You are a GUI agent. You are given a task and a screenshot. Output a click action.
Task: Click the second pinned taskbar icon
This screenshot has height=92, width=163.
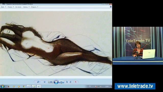point(13,86)
